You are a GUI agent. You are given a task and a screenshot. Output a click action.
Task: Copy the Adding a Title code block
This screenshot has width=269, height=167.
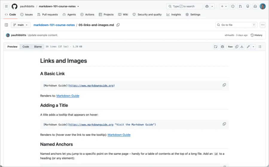point(224,124)
